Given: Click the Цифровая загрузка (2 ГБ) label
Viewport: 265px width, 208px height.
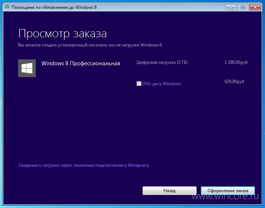Looking at the screenshot, I should click(162, 62).
